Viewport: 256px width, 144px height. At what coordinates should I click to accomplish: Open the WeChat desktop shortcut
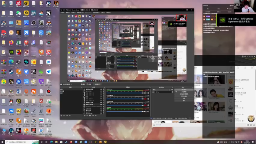(x=19, y=14)
